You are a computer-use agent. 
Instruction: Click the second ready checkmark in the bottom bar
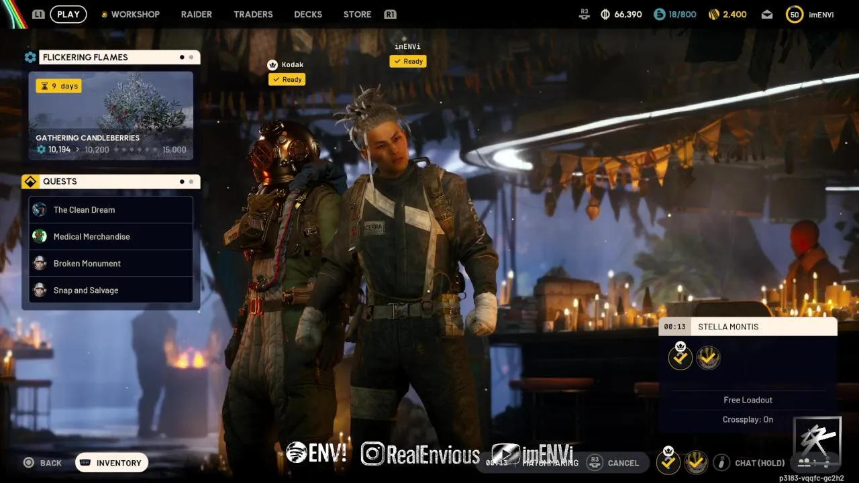point(696,462)
